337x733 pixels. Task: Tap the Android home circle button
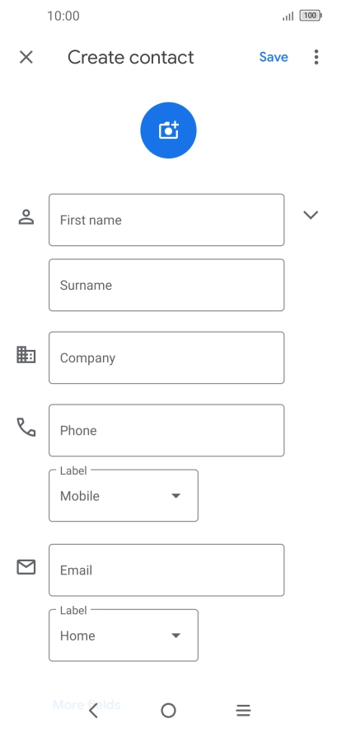168,711
